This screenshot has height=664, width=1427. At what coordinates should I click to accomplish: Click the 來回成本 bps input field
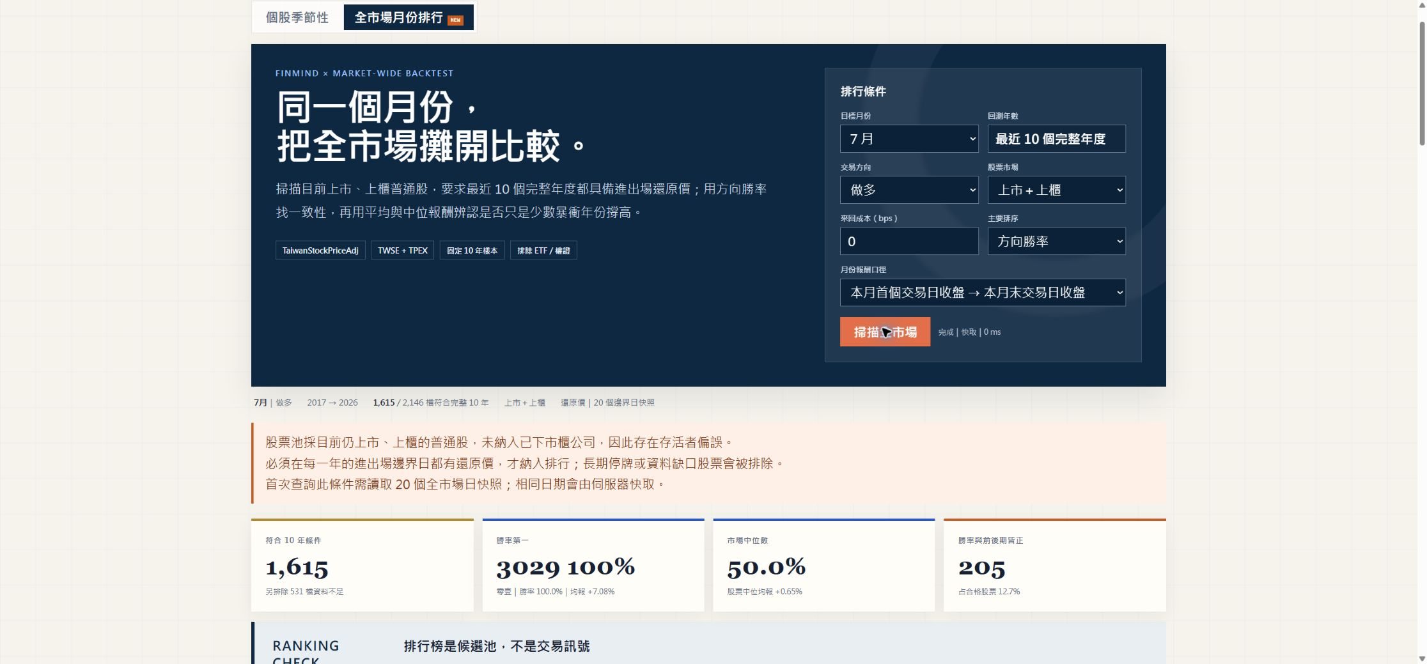coord(908,242)
